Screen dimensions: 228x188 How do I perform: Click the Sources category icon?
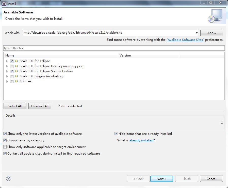tap(17, 81)
